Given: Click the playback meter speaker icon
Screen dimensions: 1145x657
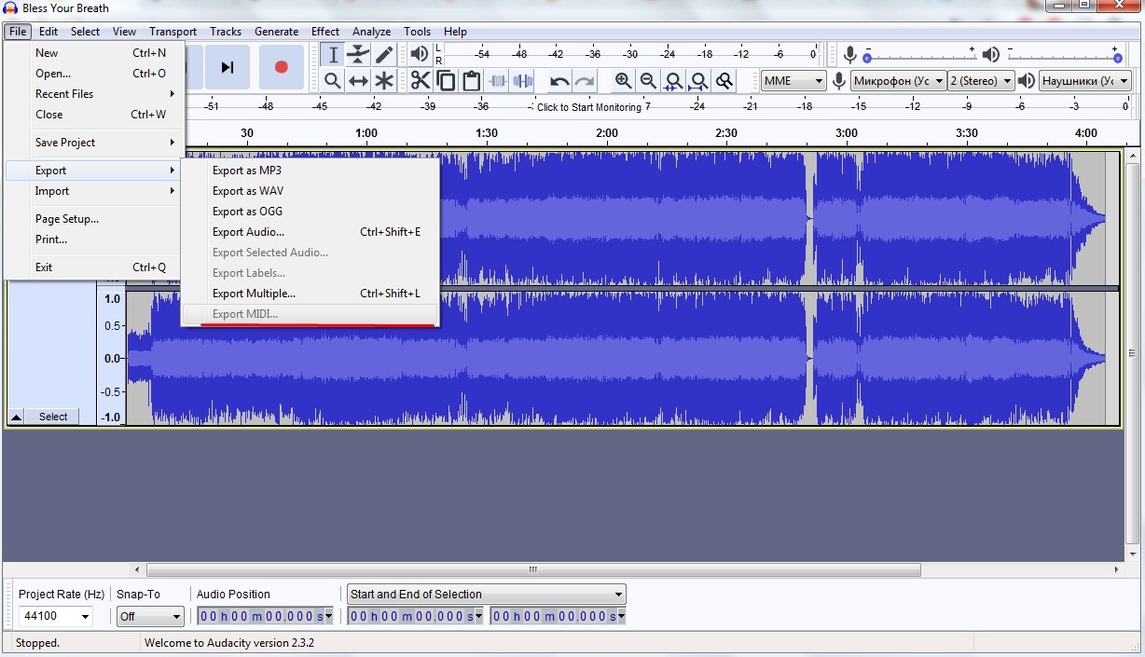Looking at the screenshot, I should tap(420, 55).
